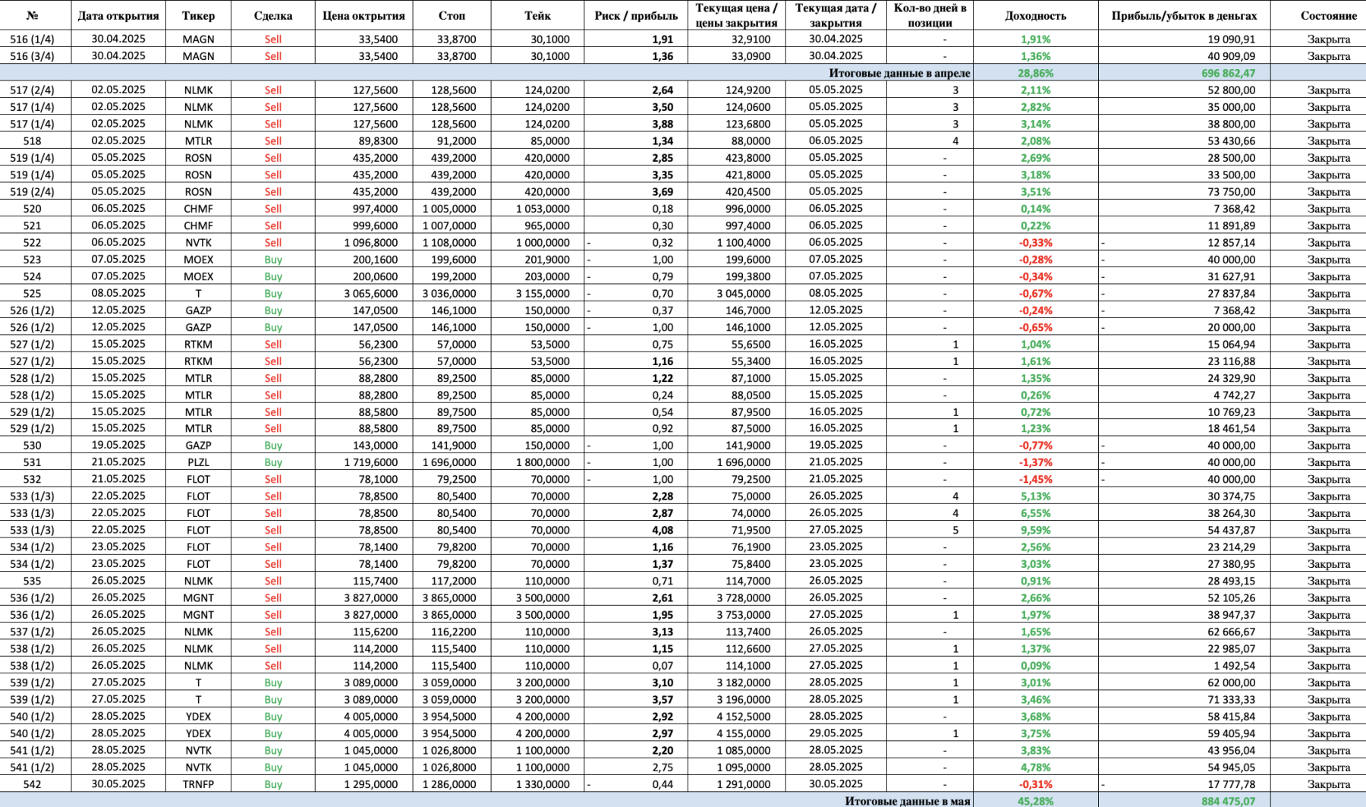Select the TRNFP ticker cell
The height and width of the screenshot is (807, 1366).
(x=198, y=784)
